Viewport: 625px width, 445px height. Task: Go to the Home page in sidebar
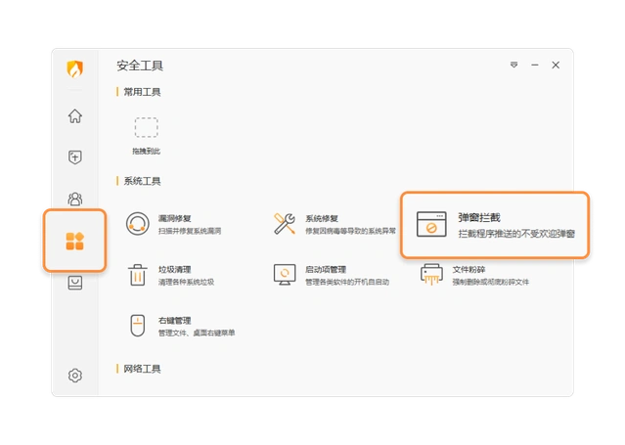[75, 116]
